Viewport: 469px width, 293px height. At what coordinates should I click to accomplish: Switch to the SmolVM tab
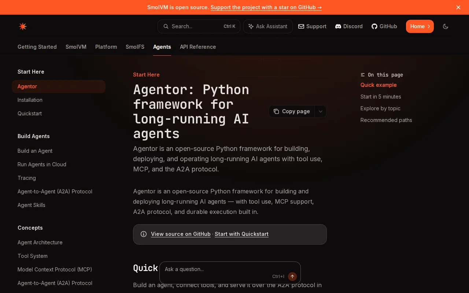point(76,47)
